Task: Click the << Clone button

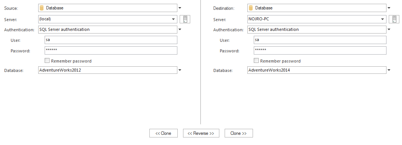Action: 164,133
